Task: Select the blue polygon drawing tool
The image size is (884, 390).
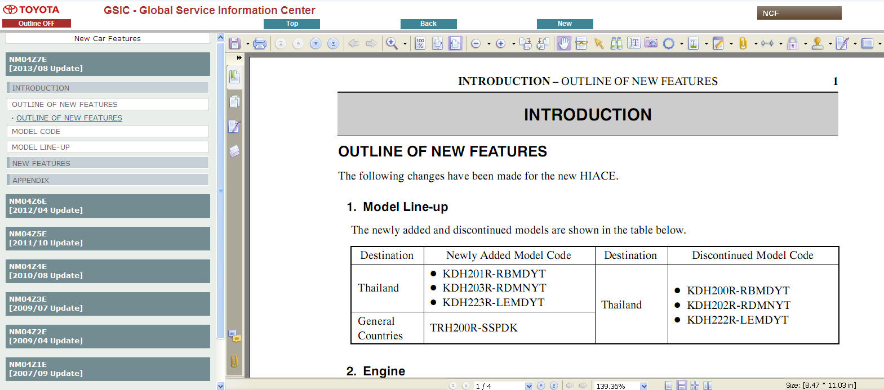Action: [x=669, y=43]
